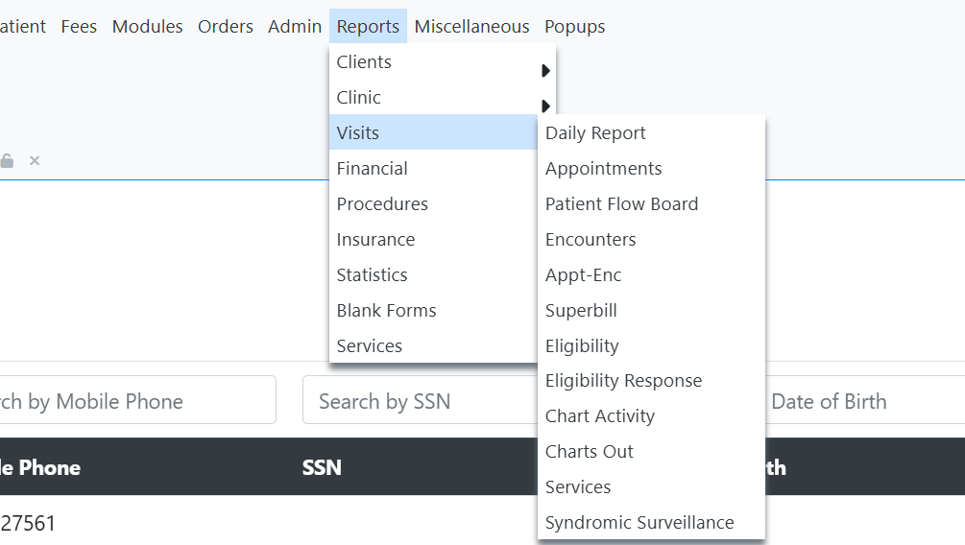Open the Reports menu
Screen dimensions: 965x545
click(x=368, y=27)
